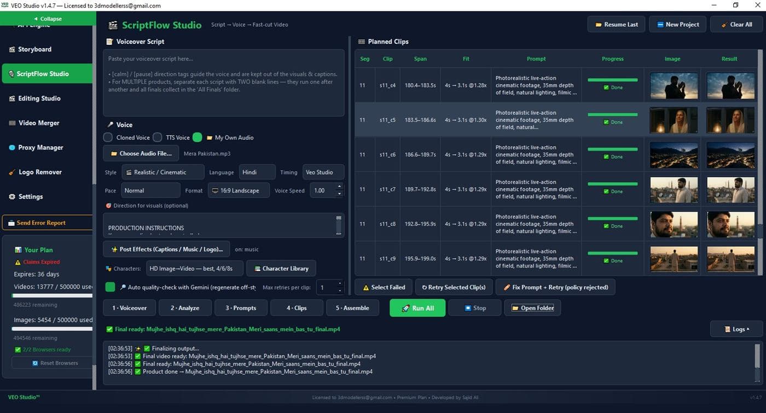Click step 4 Clips button
This screenshot has height=413, width=766.
pyautogui.click(x=297, y=308)
